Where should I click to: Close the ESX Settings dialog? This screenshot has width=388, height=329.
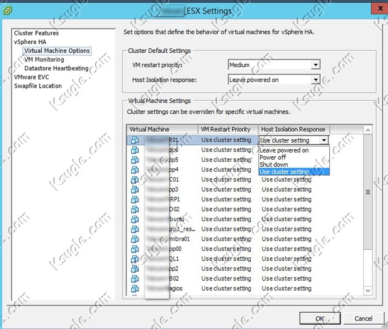click(380, 8)
